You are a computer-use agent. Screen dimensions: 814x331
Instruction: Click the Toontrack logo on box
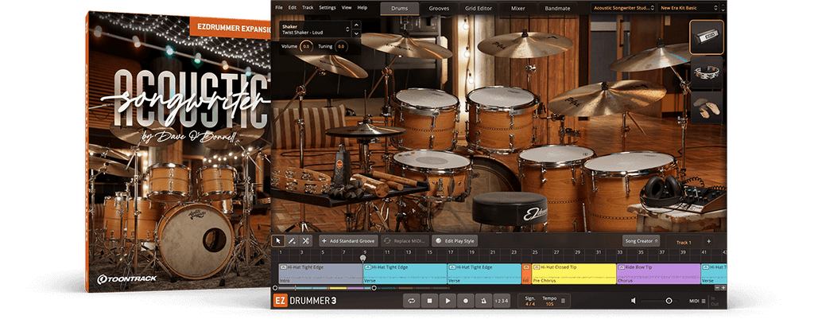[x=126, y=279]
